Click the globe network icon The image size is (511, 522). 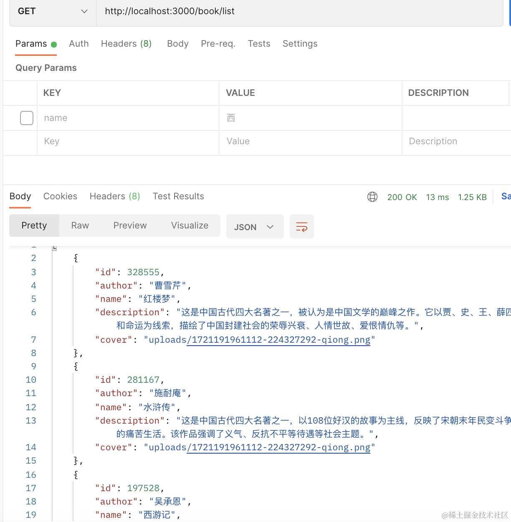point(372,197)
